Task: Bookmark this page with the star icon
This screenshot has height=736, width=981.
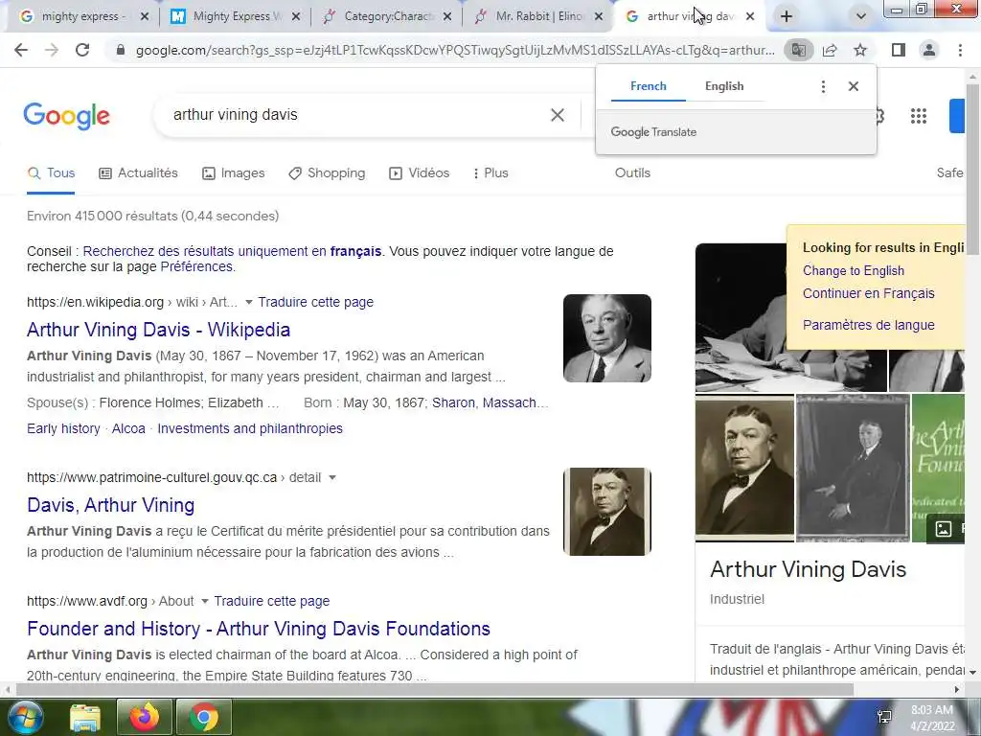Action: 860,50
